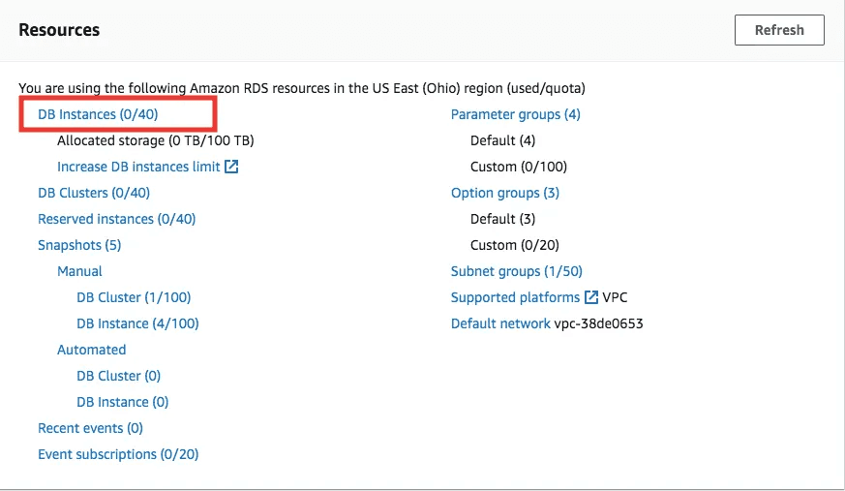Click the external link icon beside Increase DB instances limit
Image resolution: width=845 pixels, height=491 pixels.
(x=231, y=167)
